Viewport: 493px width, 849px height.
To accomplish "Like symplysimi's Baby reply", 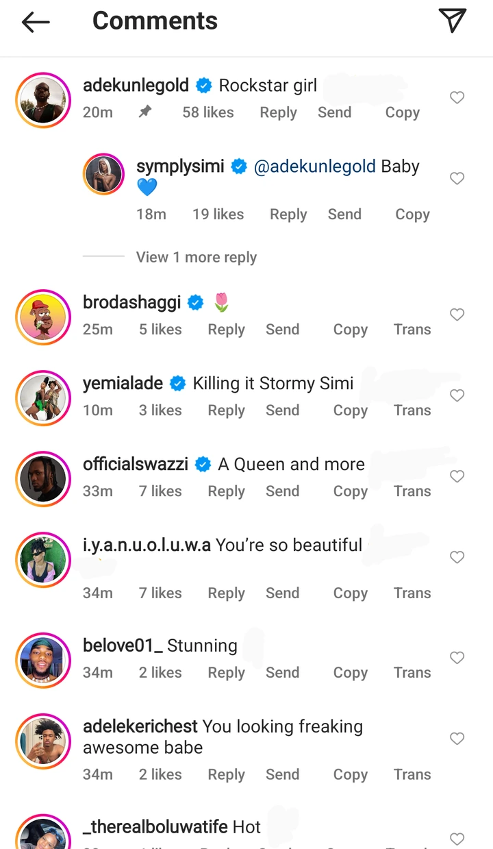I will [x=457, y=179].
